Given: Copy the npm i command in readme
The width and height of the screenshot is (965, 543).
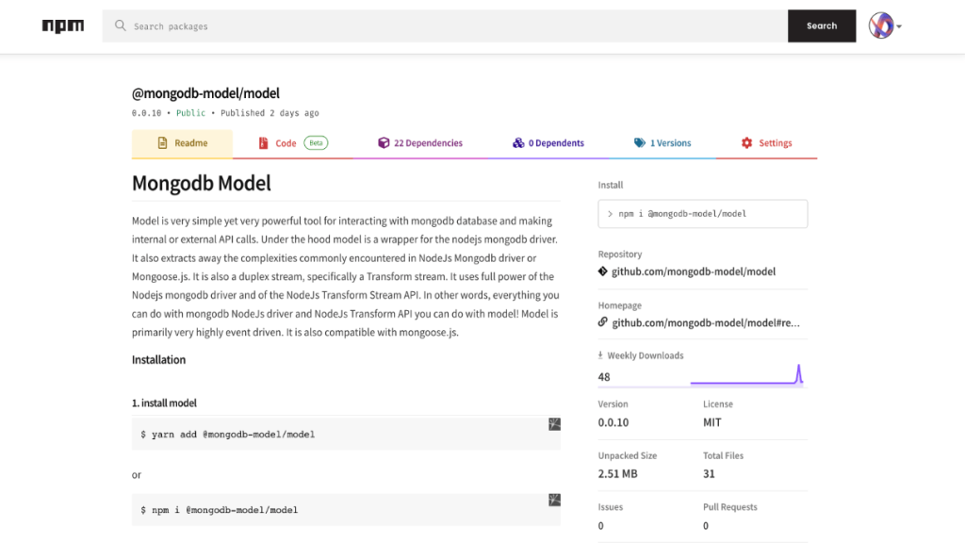Looking at the screenshot, I should tap(555, 500).
